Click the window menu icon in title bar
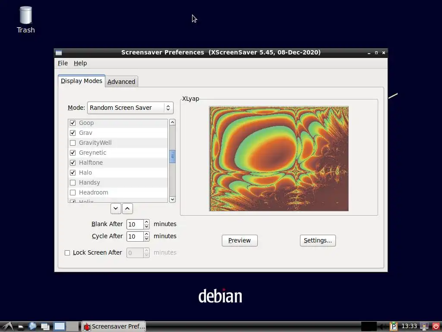This screenshot has width=442, height=332. tap(59, 52)
